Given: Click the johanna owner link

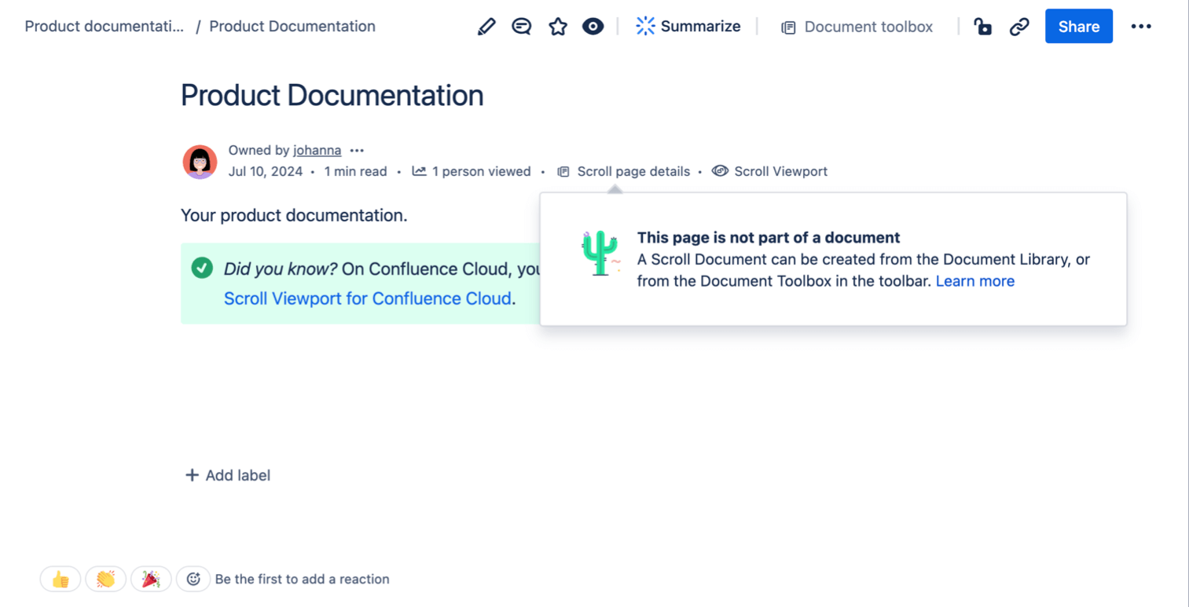Looking at the screenshot, I should tap(317, 151).
